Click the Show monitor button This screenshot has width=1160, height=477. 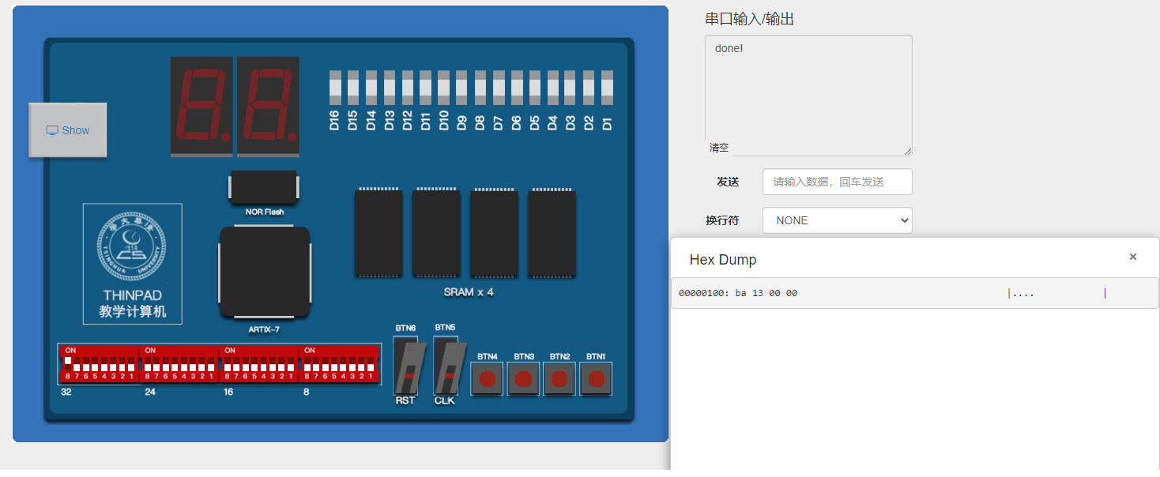[68, 130]
